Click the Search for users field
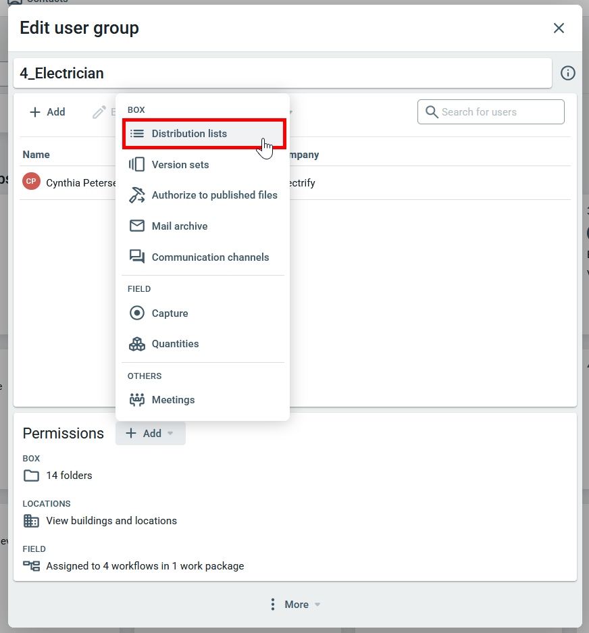589x633 pixels. click(500, 112)
